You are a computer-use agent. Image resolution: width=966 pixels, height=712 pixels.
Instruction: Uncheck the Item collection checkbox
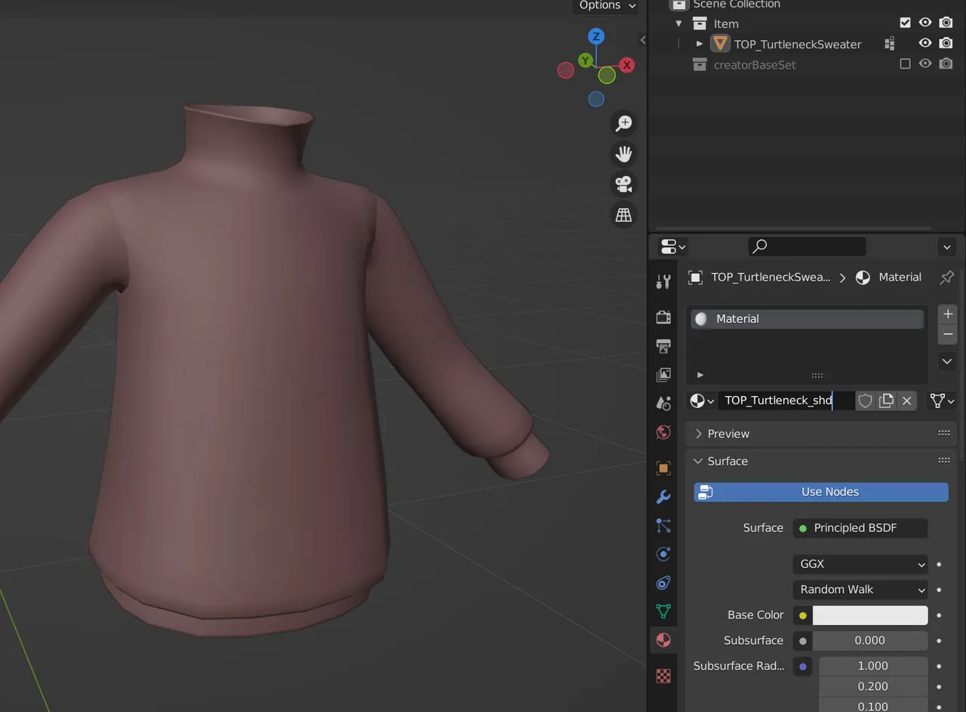coord(905,23)
